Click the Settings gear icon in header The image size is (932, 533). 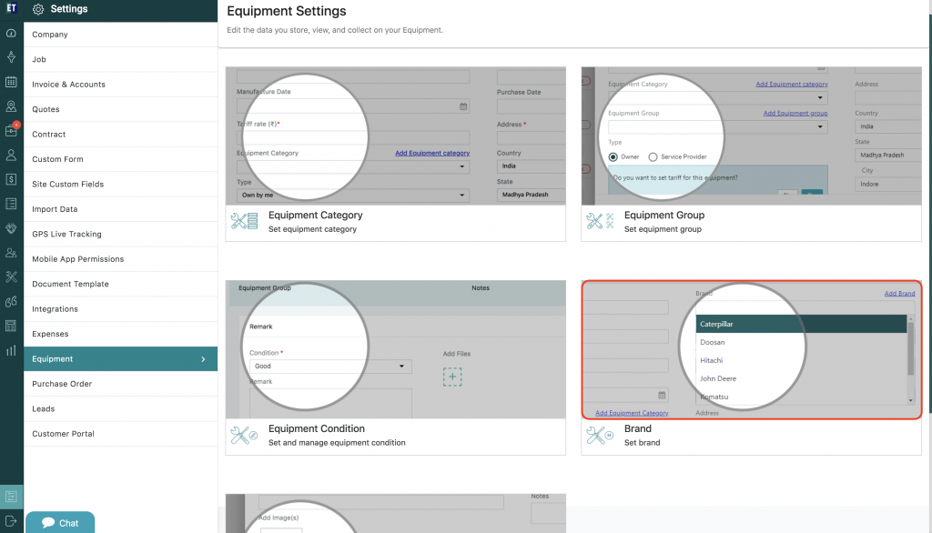click(x=38, y=9)
